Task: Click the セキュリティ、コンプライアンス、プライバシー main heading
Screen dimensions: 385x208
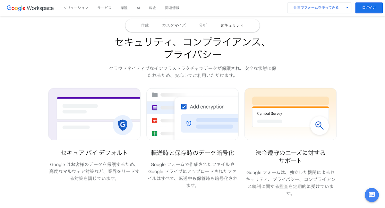Action: pyautogui.click(x=193, y=48)
